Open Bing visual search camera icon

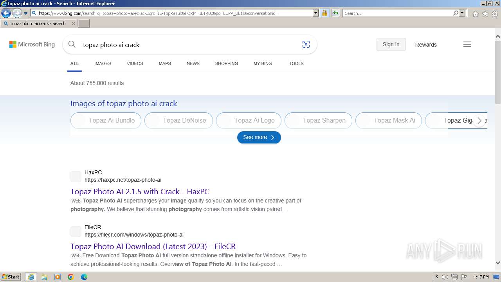click(306, 45)
